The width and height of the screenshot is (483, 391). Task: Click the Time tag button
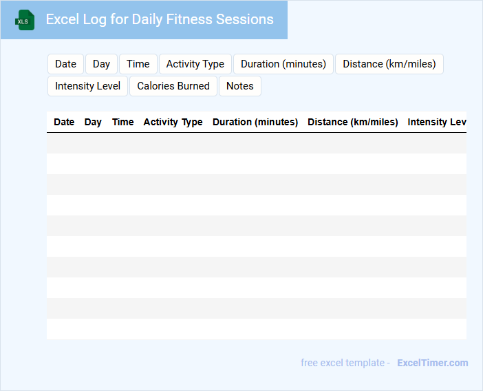(138, 64)
